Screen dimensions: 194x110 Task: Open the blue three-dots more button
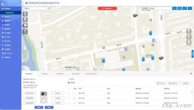[190, 9]
